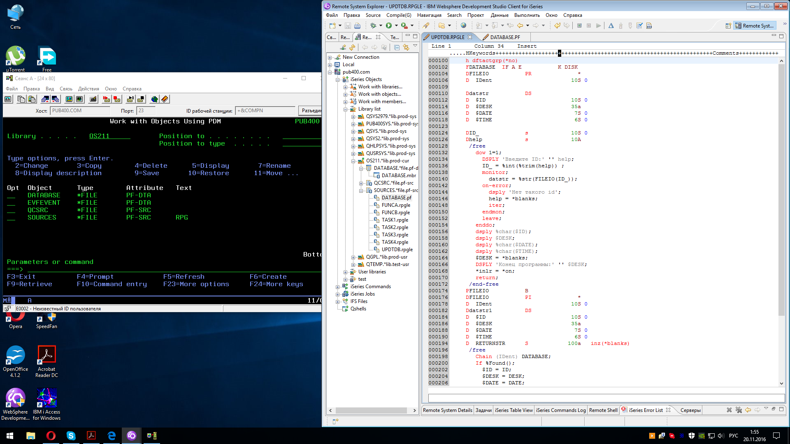The width and height of the screenshot is (790, 444).
Task: Open the Связь menu in emulator session
Action: point(66,89)
